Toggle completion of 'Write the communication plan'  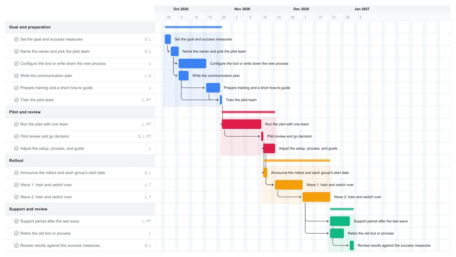click(17, 76)
